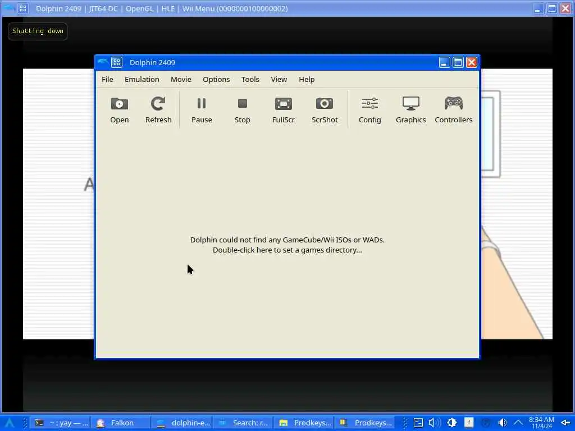Pause the running emulation
Viewport: 575px width, 431px height.
coord(202,110)
